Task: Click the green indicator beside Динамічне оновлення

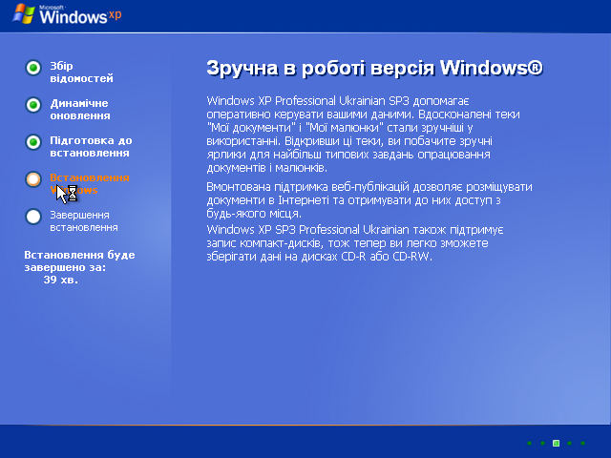Action: pyautogui.click(x=33, y=105)
